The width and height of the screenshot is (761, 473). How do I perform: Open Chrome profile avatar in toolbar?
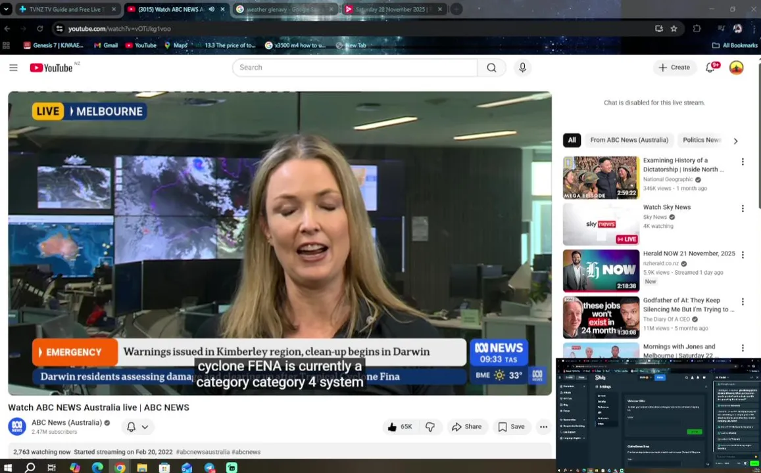click(737, 29)
